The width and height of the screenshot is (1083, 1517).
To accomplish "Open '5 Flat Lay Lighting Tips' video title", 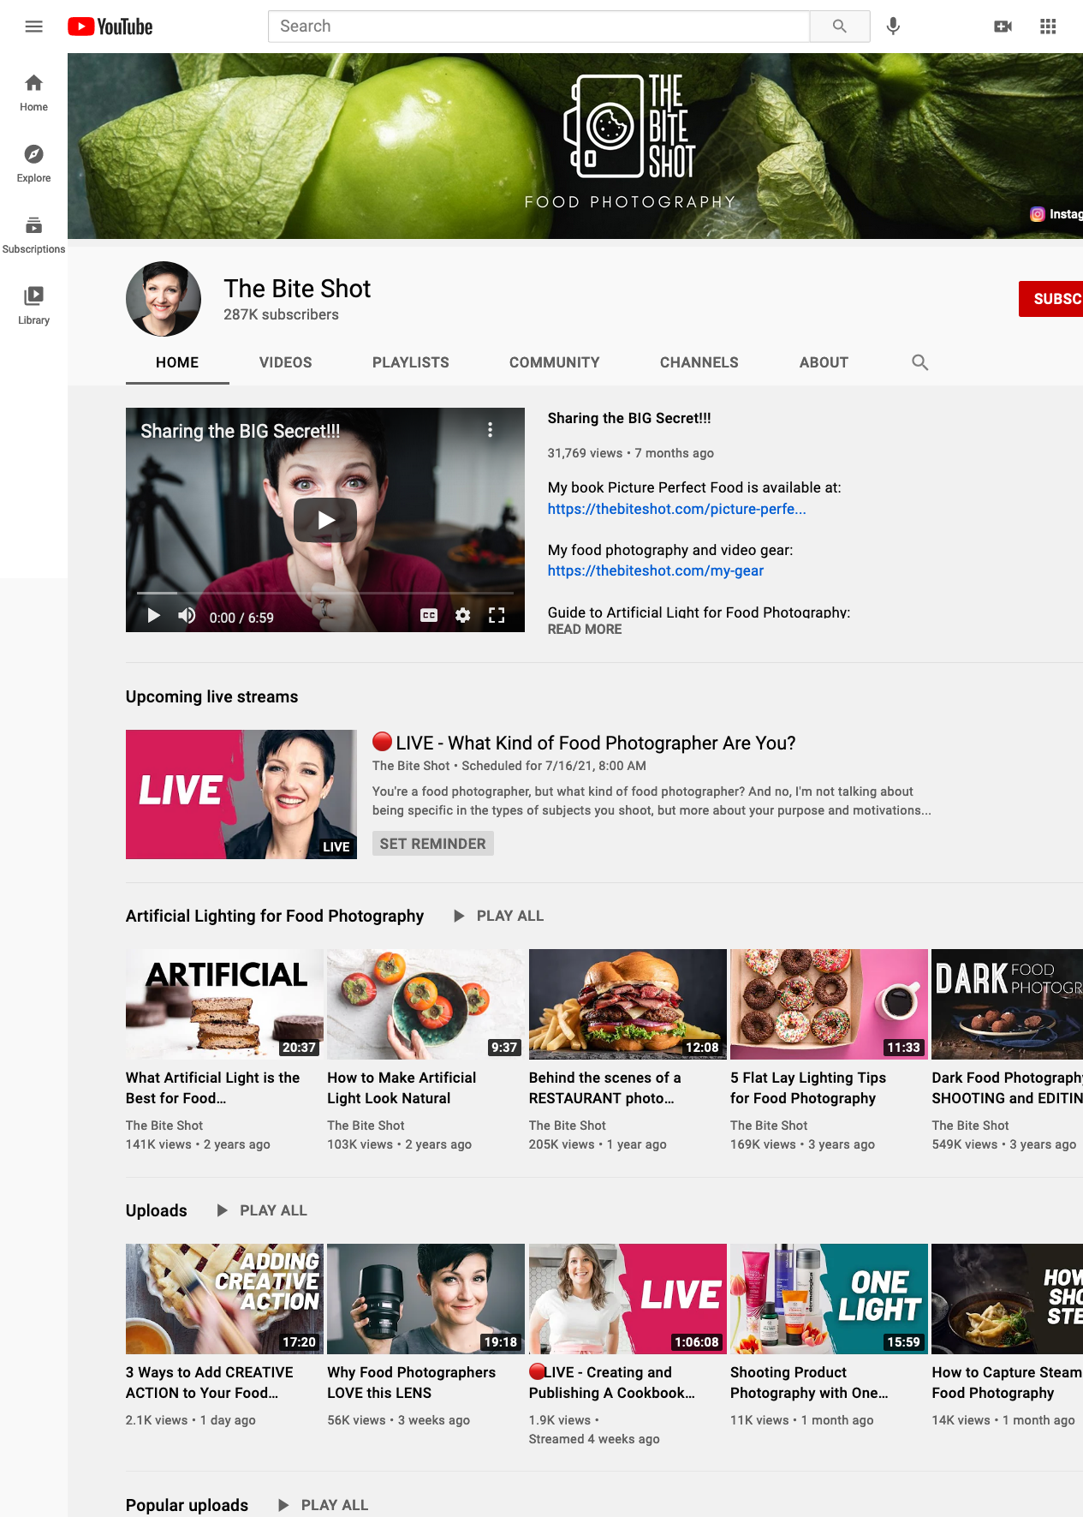I will (808, 1088).
